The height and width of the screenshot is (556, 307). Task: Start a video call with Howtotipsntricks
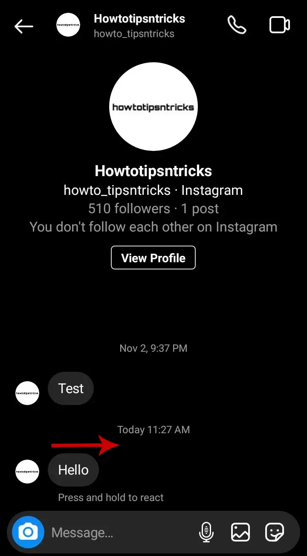[x=280, y=25]
